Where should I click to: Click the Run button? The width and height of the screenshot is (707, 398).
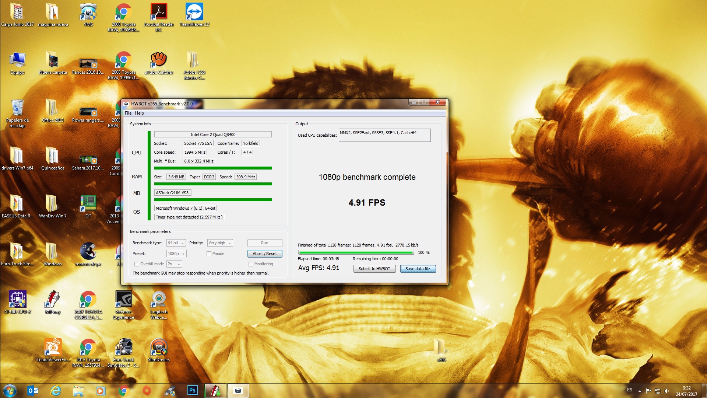coord(265,243)
